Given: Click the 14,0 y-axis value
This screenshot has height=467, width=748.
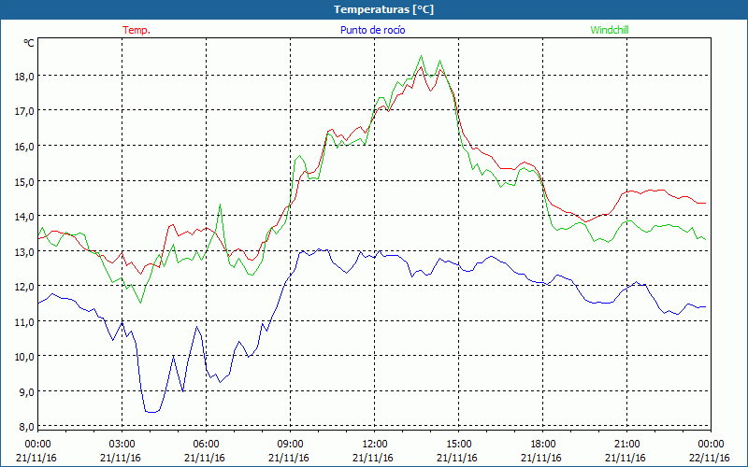Looking at the screenshot, I should click(x=25, y=217).
